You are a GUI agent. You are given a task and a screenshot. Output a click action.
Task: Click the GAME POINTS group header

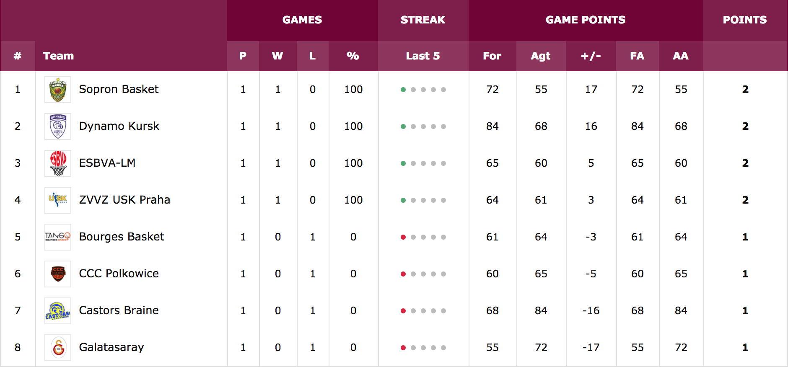pyautogui.click(x=586, y=20)
